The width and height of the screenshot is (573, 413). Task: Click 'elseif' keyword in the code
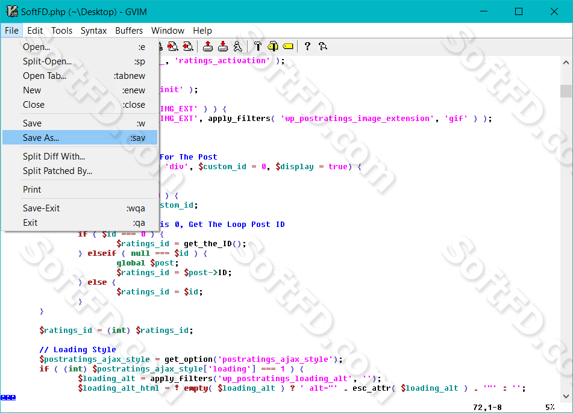pyautogui.click(x=102, y=253)
